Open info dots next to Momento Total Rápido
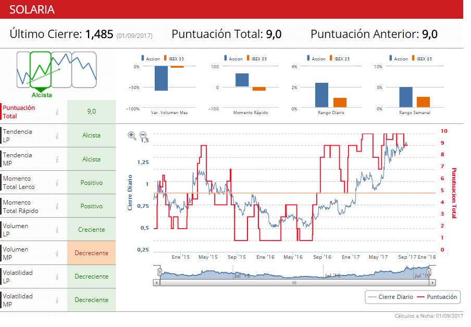 pos(57,206)
